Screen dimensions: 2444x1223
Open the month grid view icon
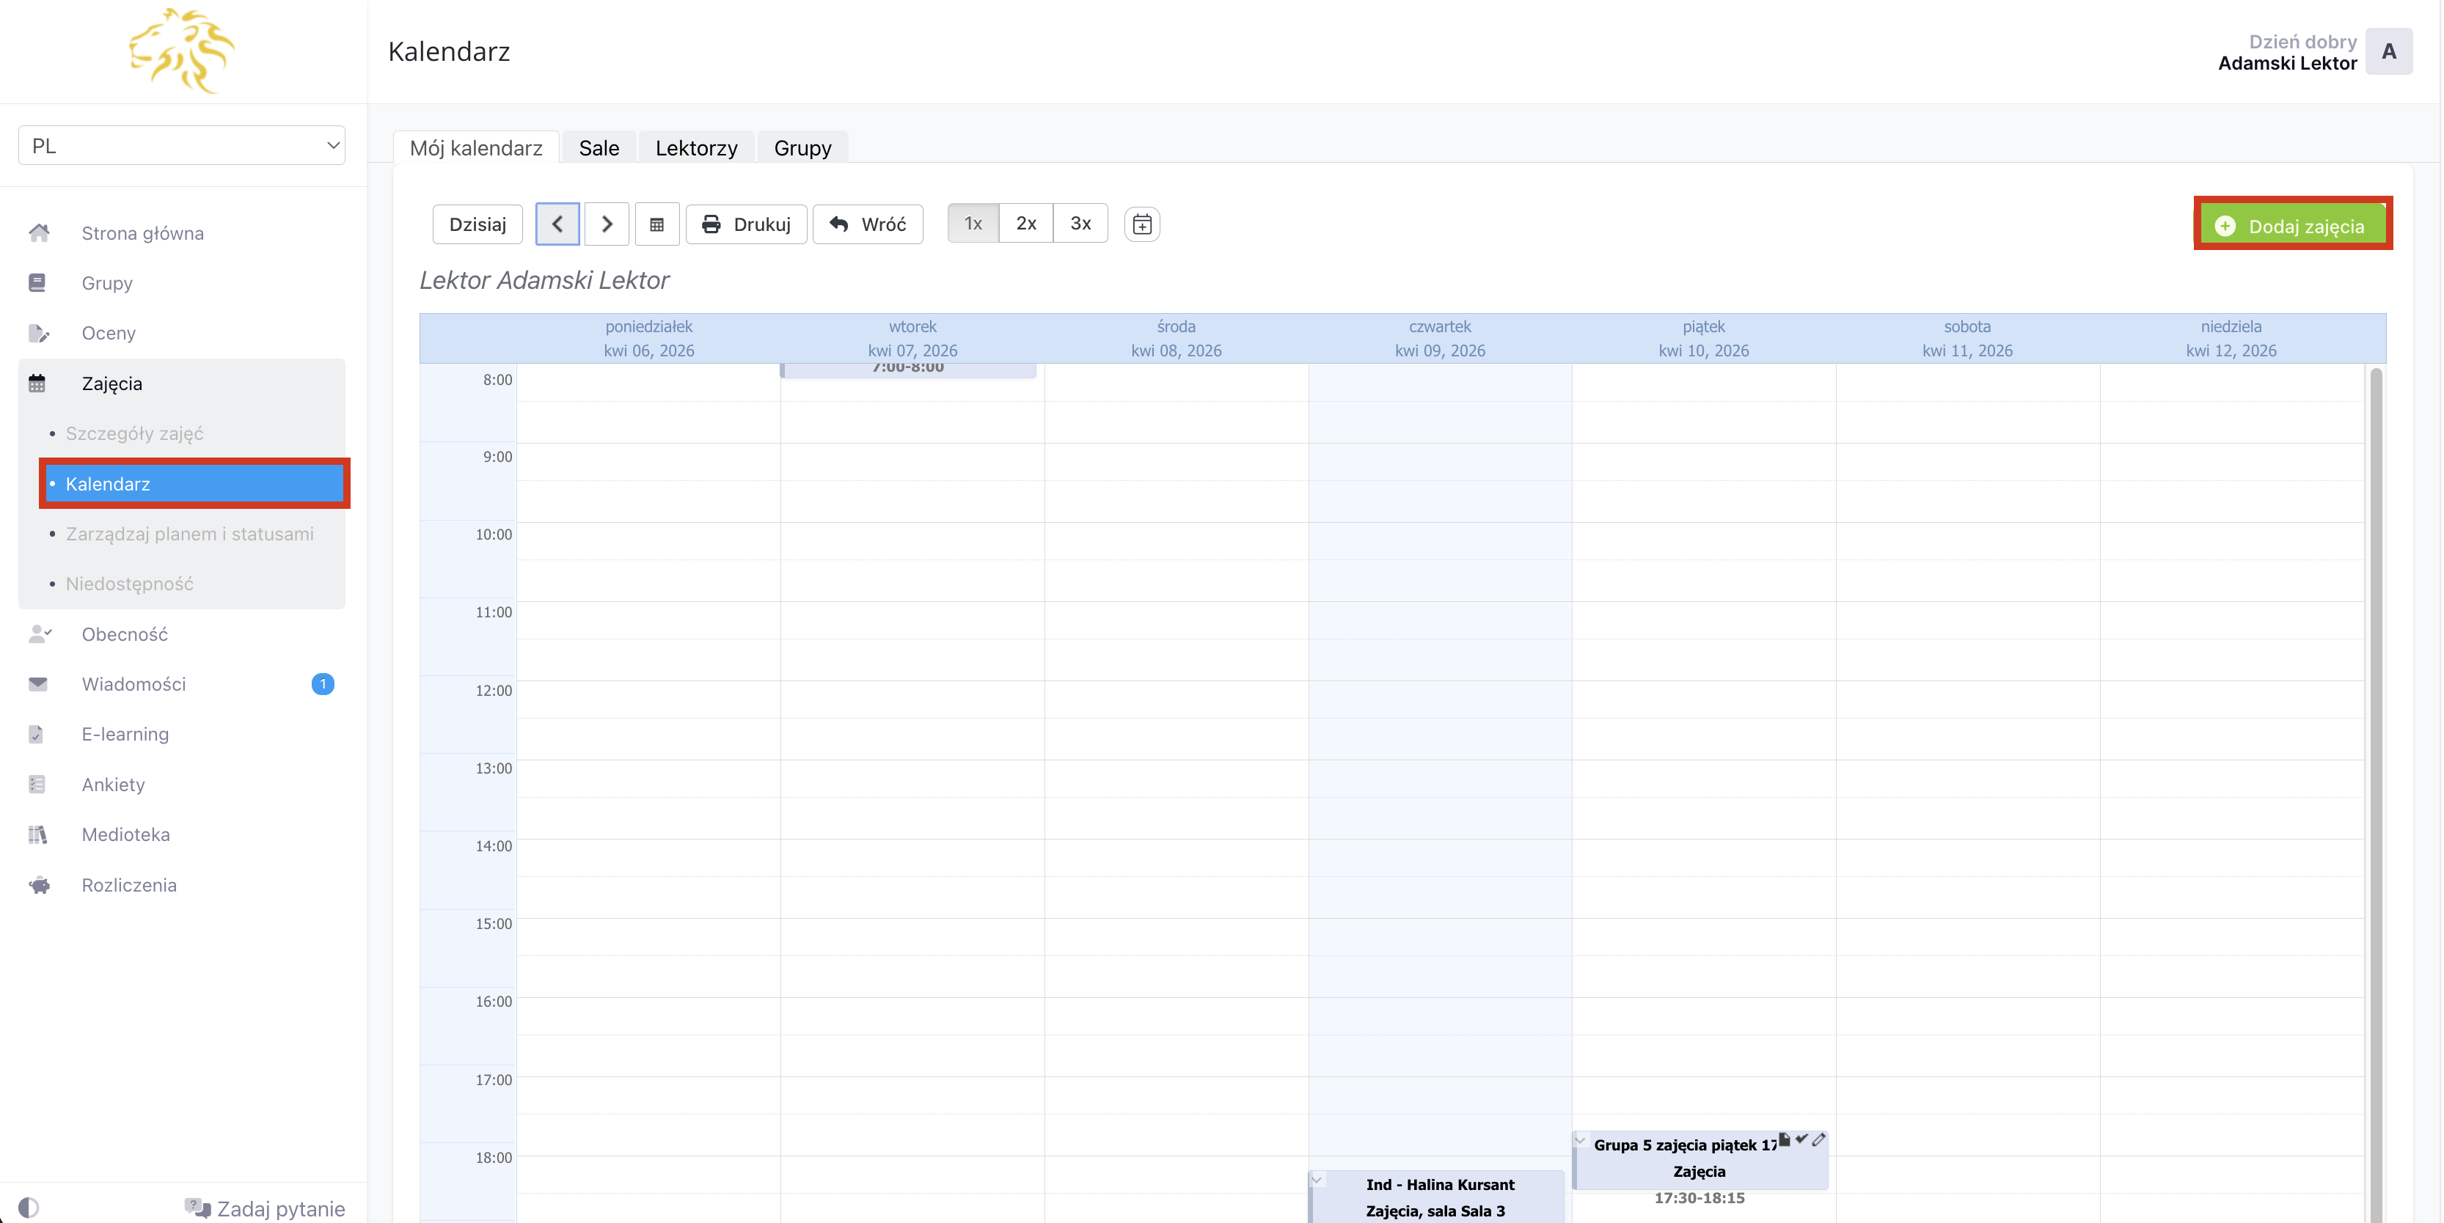point(656,224)
